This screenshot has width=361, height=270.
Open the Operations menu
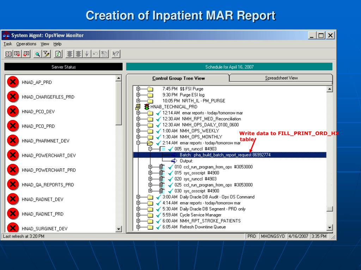(26, 44)
